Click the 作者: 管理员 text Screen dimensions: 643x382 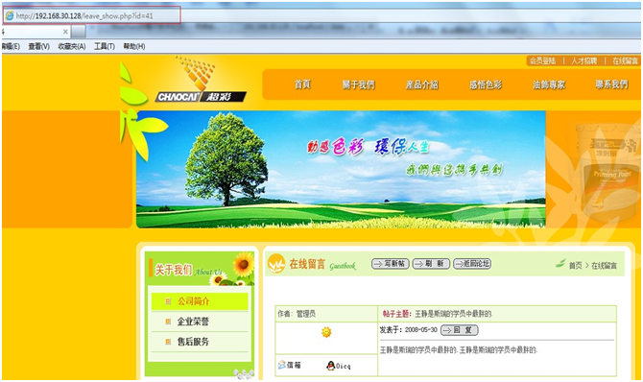coord(297,314)
